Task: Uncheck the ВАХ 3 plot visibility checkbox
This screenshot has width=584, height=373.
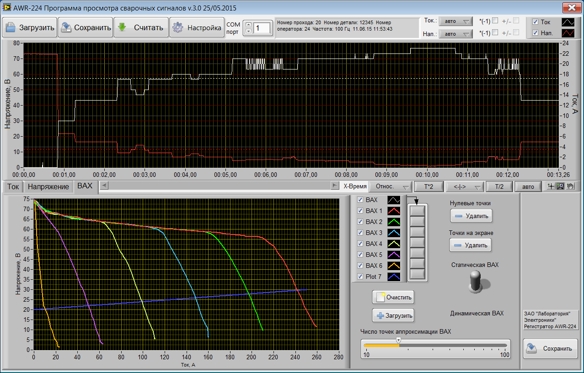Action: 360,233
